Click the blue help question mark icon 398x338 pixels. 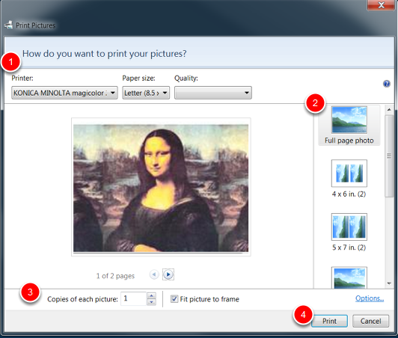tap(387, 84)
